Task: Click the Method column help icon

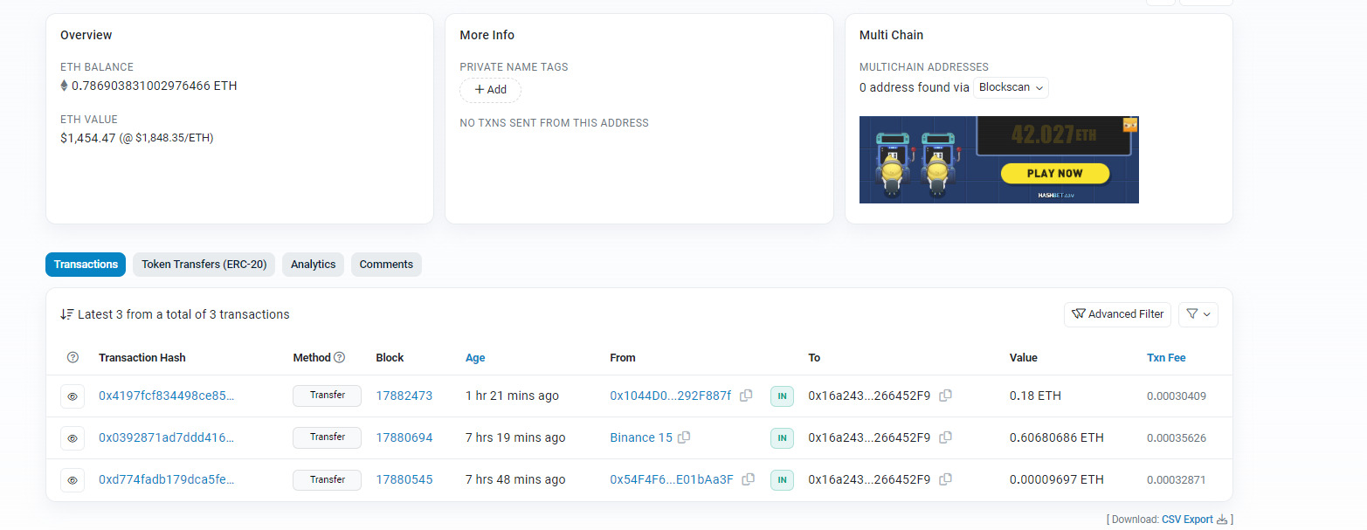Action: (x=340, y=358)
